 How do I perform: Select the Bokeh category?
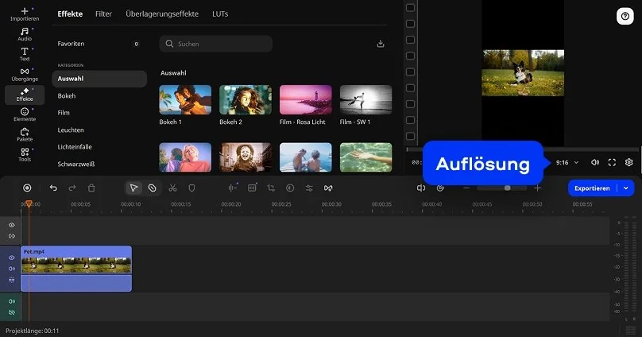(68, 95)
